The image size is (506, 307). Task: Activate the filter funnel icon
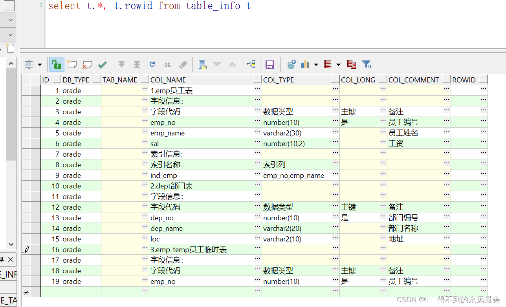pyautogui.click(x=367, y=64)
